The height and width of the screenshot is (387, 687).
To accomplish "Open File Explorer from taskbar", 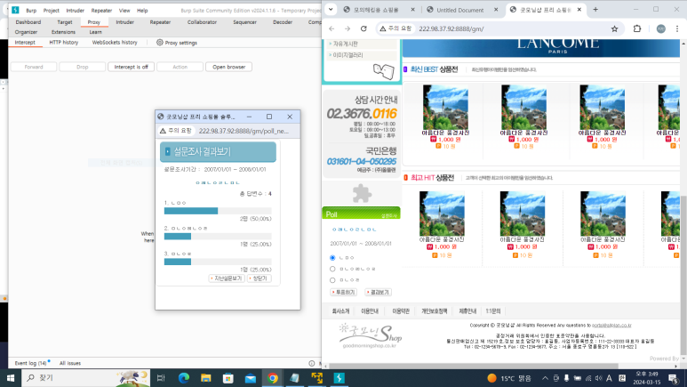I will [206, 378].
